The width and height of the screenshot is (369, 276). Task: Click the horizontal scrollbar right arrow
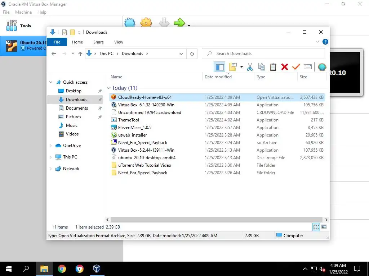point(326,220)
